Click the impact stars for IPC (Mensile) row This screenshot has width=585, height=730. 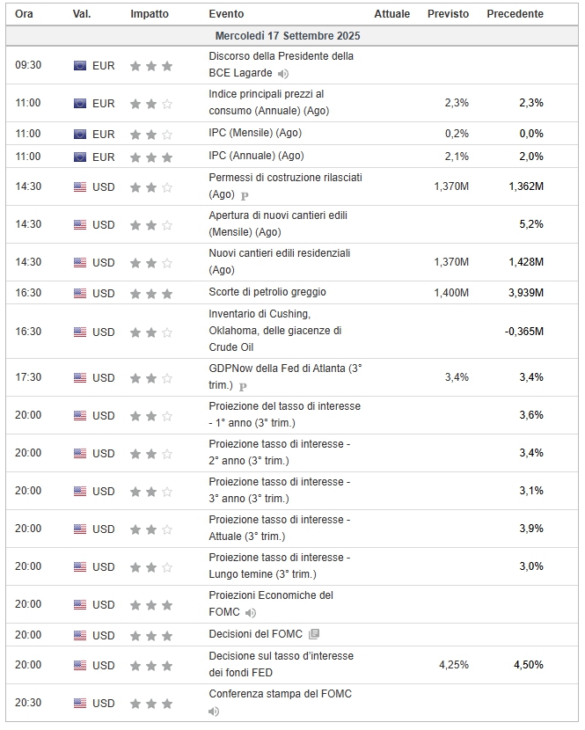click(151, 135)
